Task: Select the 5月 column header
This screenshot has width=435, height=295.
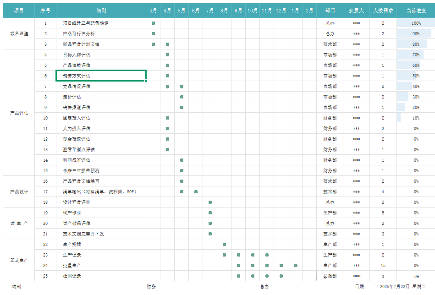Action: 182,11
